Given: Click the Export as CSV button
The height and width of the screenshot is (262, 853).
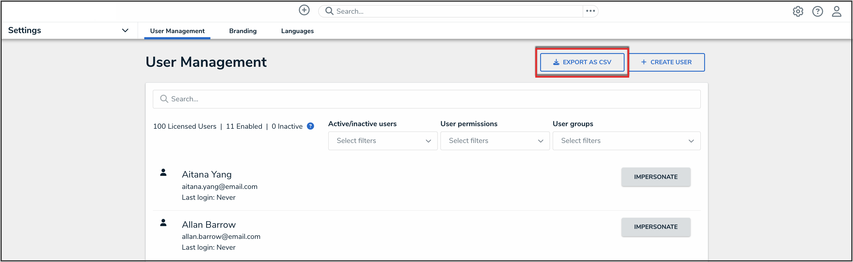Looking at the screenshot, I should click(582, 63).
